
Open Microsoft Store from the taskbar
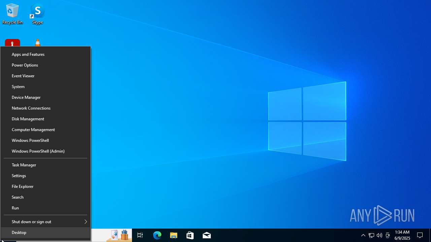click(190, 235)
